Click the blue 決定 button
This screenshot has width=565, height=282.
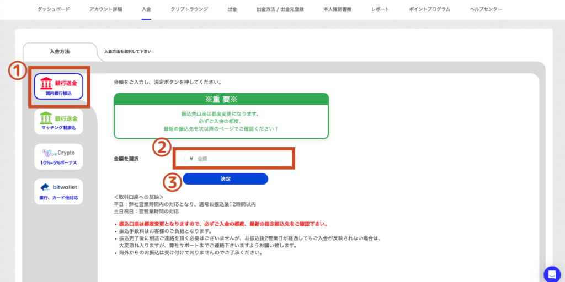point(226,179)
